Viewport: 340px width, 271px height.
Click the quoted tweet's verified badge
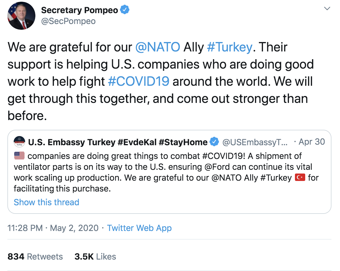pos(214,142)
